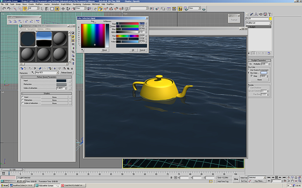The width and height of the screenshot is (302, 188).
Task: Open the Select by Name tool
Action: (47, 9)
